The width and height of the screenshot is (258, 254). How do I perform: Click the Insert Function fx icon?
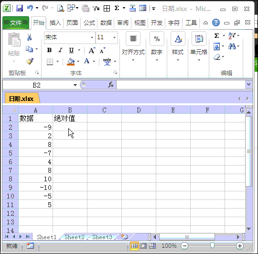click(x=111, y=85)
